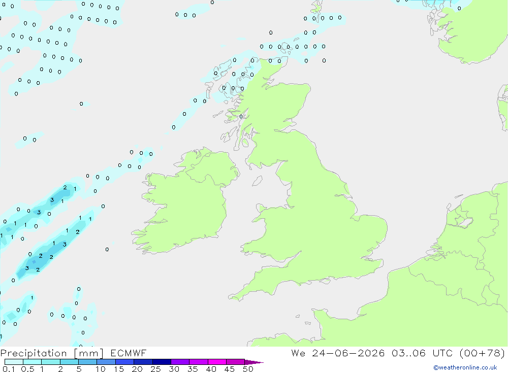Click the '03..06 UTC' time label
The height and width of the screenshot is (372, 508).
click(422, 353)
